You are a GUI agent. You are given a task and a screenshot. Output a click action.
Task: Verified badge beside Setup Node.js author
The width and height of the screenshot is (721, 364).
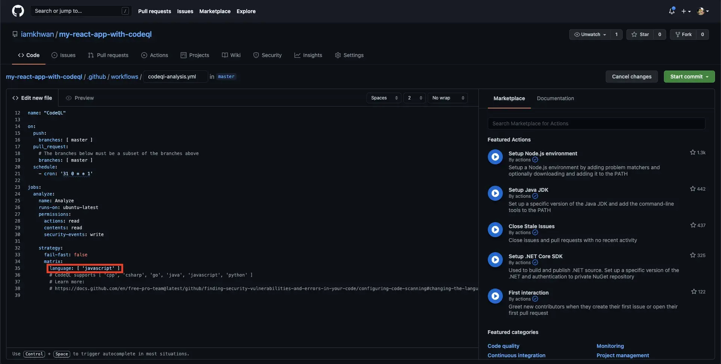pos(535,160)
